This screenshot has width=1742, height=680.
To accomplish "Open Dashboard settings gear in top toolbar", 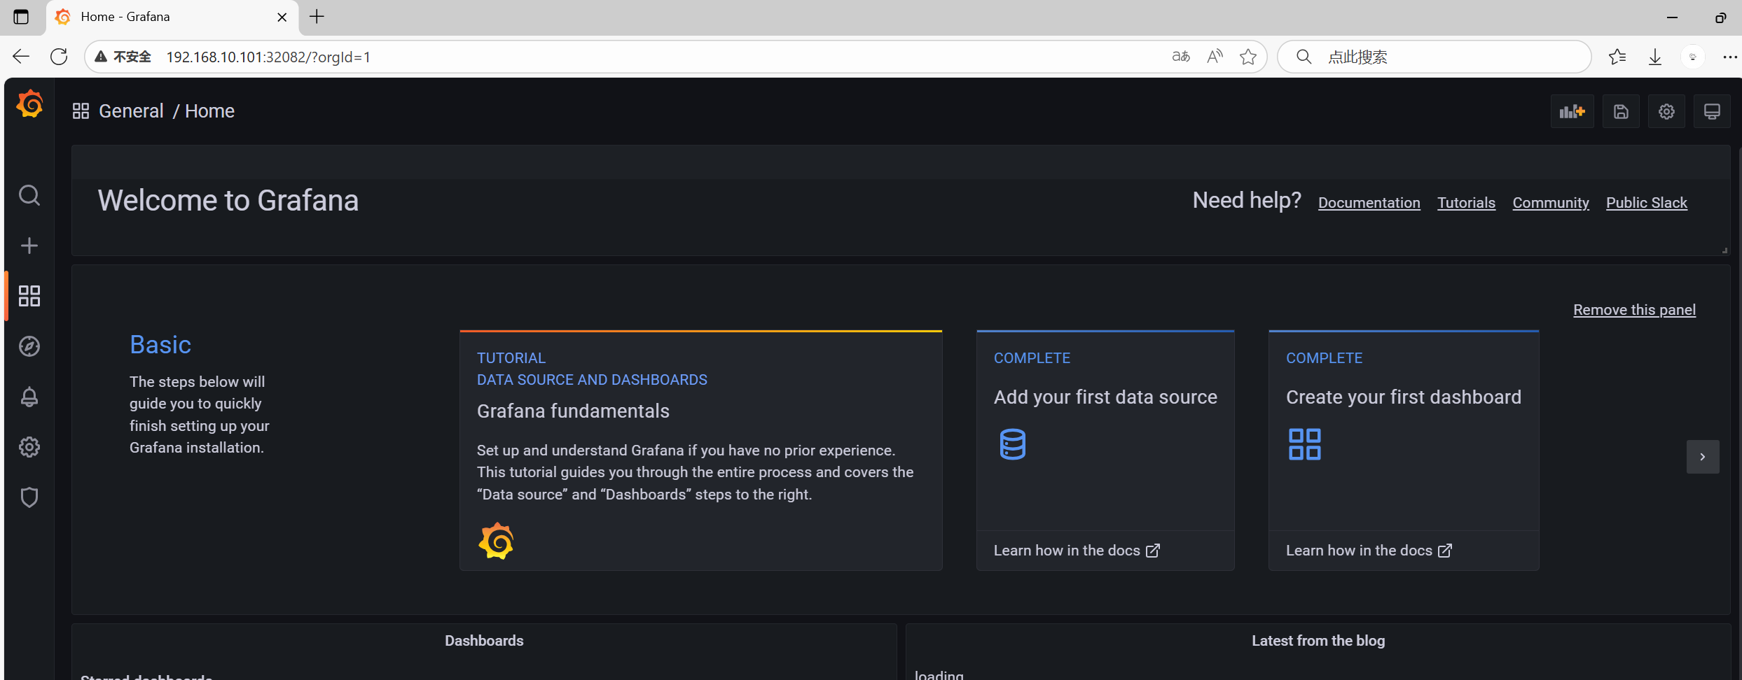I will click(x=1666, y=111).
